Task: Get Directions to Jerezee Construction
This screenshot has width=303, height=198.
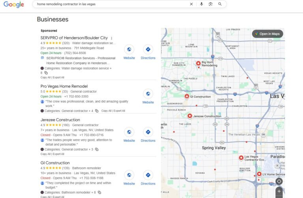Action: click(x=148, y=132)
